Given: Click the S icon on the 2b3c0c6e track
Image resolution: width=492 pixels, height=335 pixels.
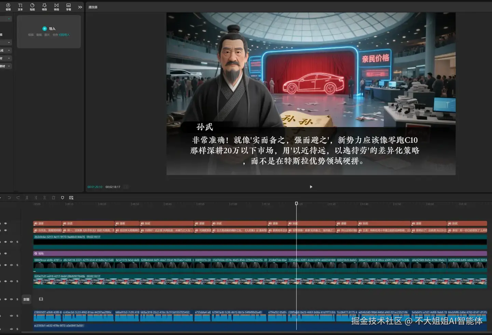Looking at the screenshot, I should [x=17, y=242].
